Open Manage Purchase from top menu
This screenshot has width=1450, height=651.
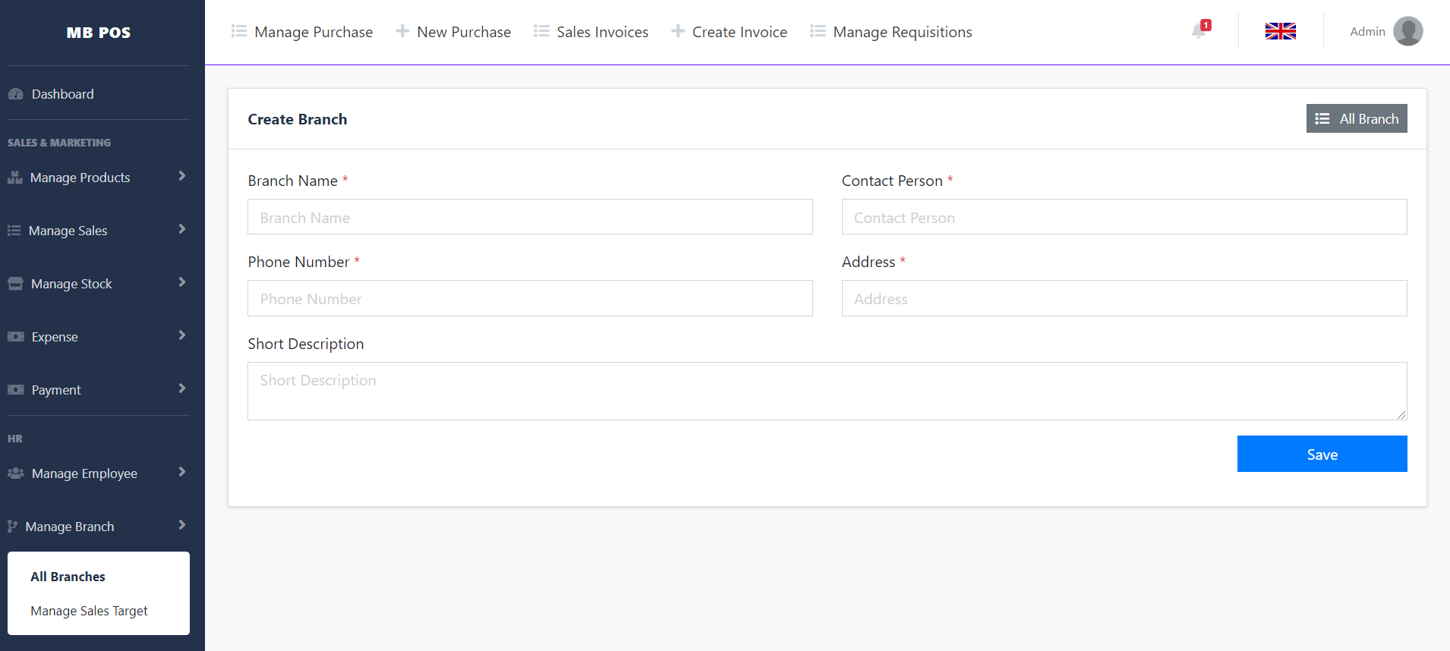click(x=302, y=32)
